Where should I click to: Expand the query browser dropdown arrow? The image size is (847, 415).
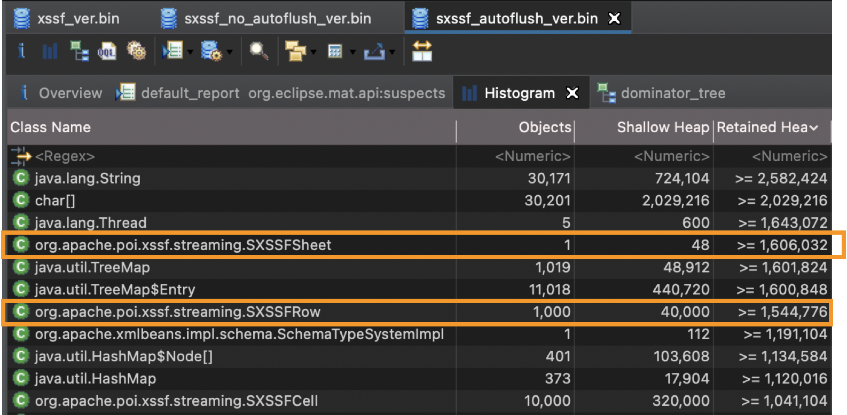[230, 52]
